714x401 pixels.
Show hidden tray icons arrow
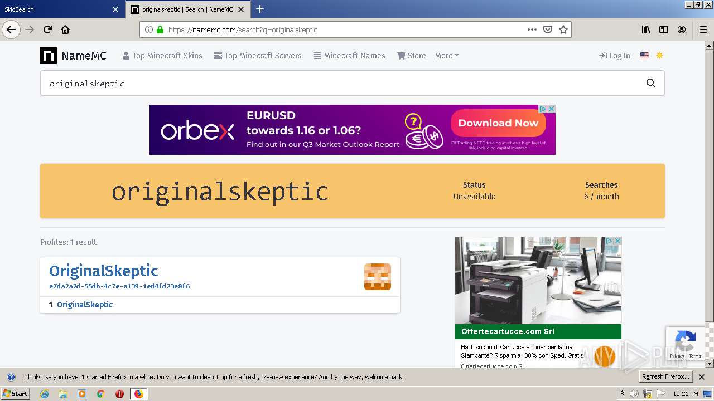622,394
